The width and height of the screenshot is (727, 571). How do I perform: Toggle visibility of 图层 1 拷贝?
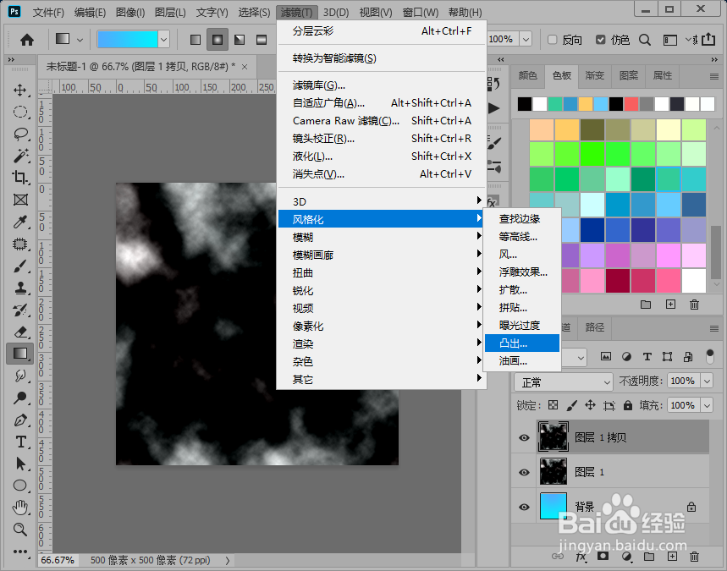(x=524, y=437)
